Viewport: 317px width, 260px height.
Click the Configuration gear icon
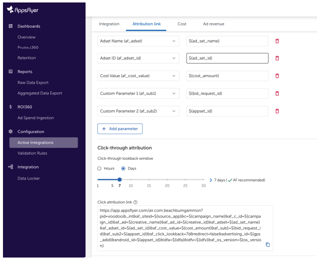pos(10,131)
